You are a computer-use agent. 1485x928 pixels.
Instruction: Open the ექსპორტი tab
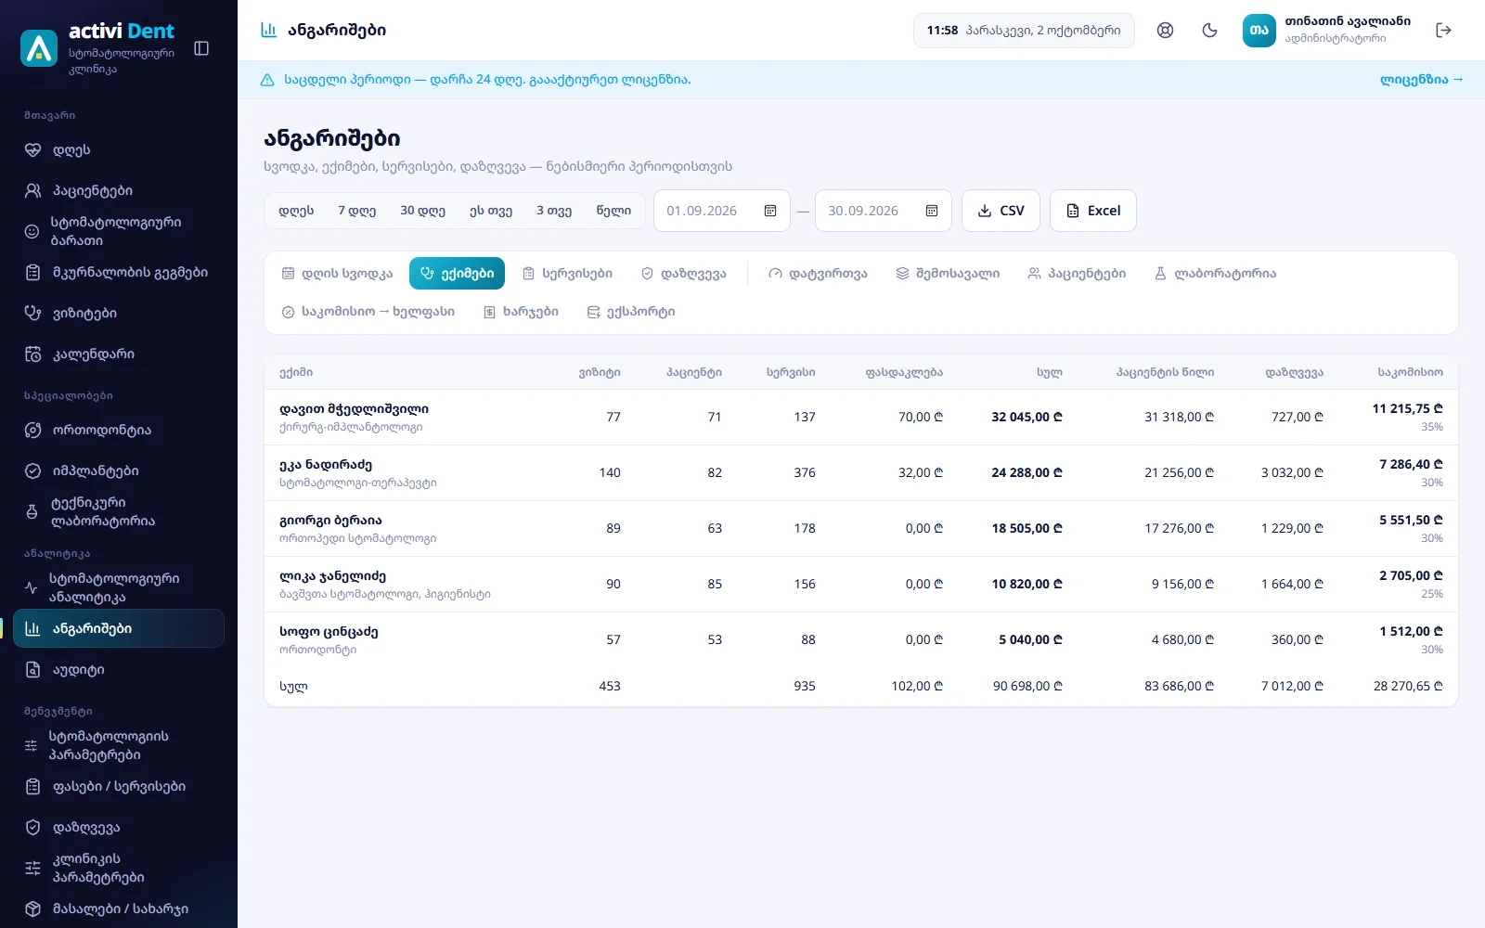coord(631,312)
